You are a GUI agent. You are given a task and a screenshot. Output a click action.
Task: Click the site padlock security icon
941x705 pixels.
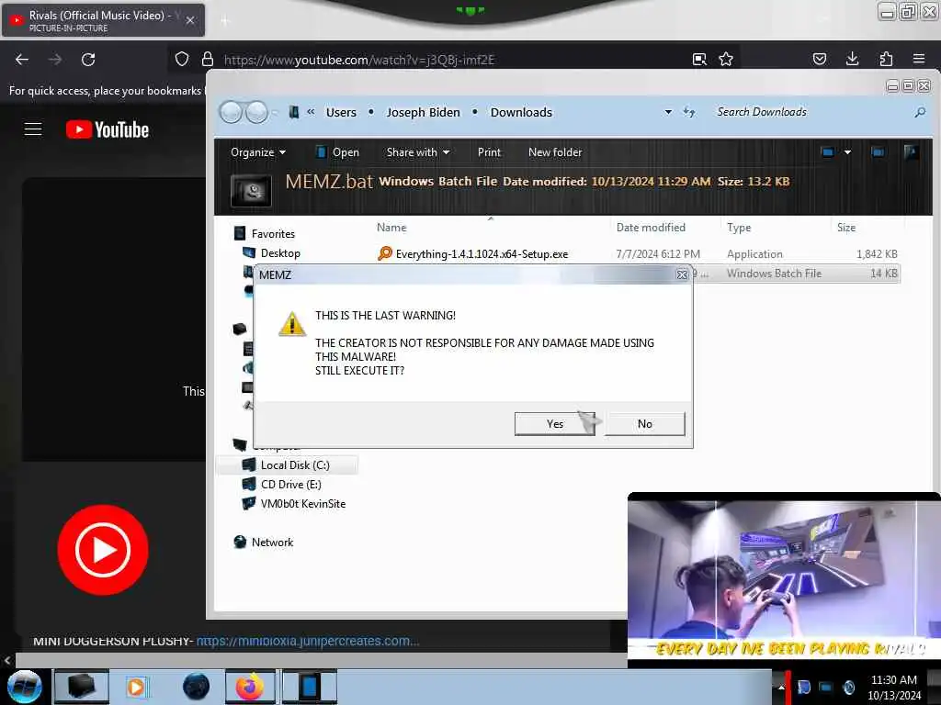[x=208, y=59]
